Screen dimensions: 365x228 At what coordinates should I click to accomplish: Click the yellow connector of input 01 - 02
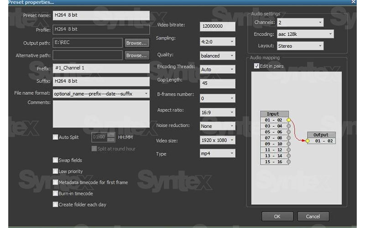point(289,120)
